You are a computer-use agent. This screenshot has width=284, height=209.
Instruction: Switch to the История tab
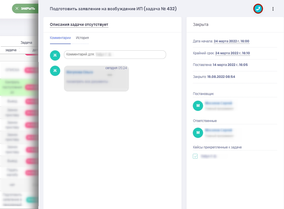(x=82, y=38)
